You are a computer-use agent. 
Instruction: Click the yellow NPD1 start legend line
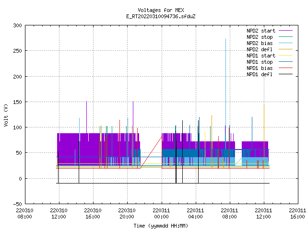(x=285, y=56)
